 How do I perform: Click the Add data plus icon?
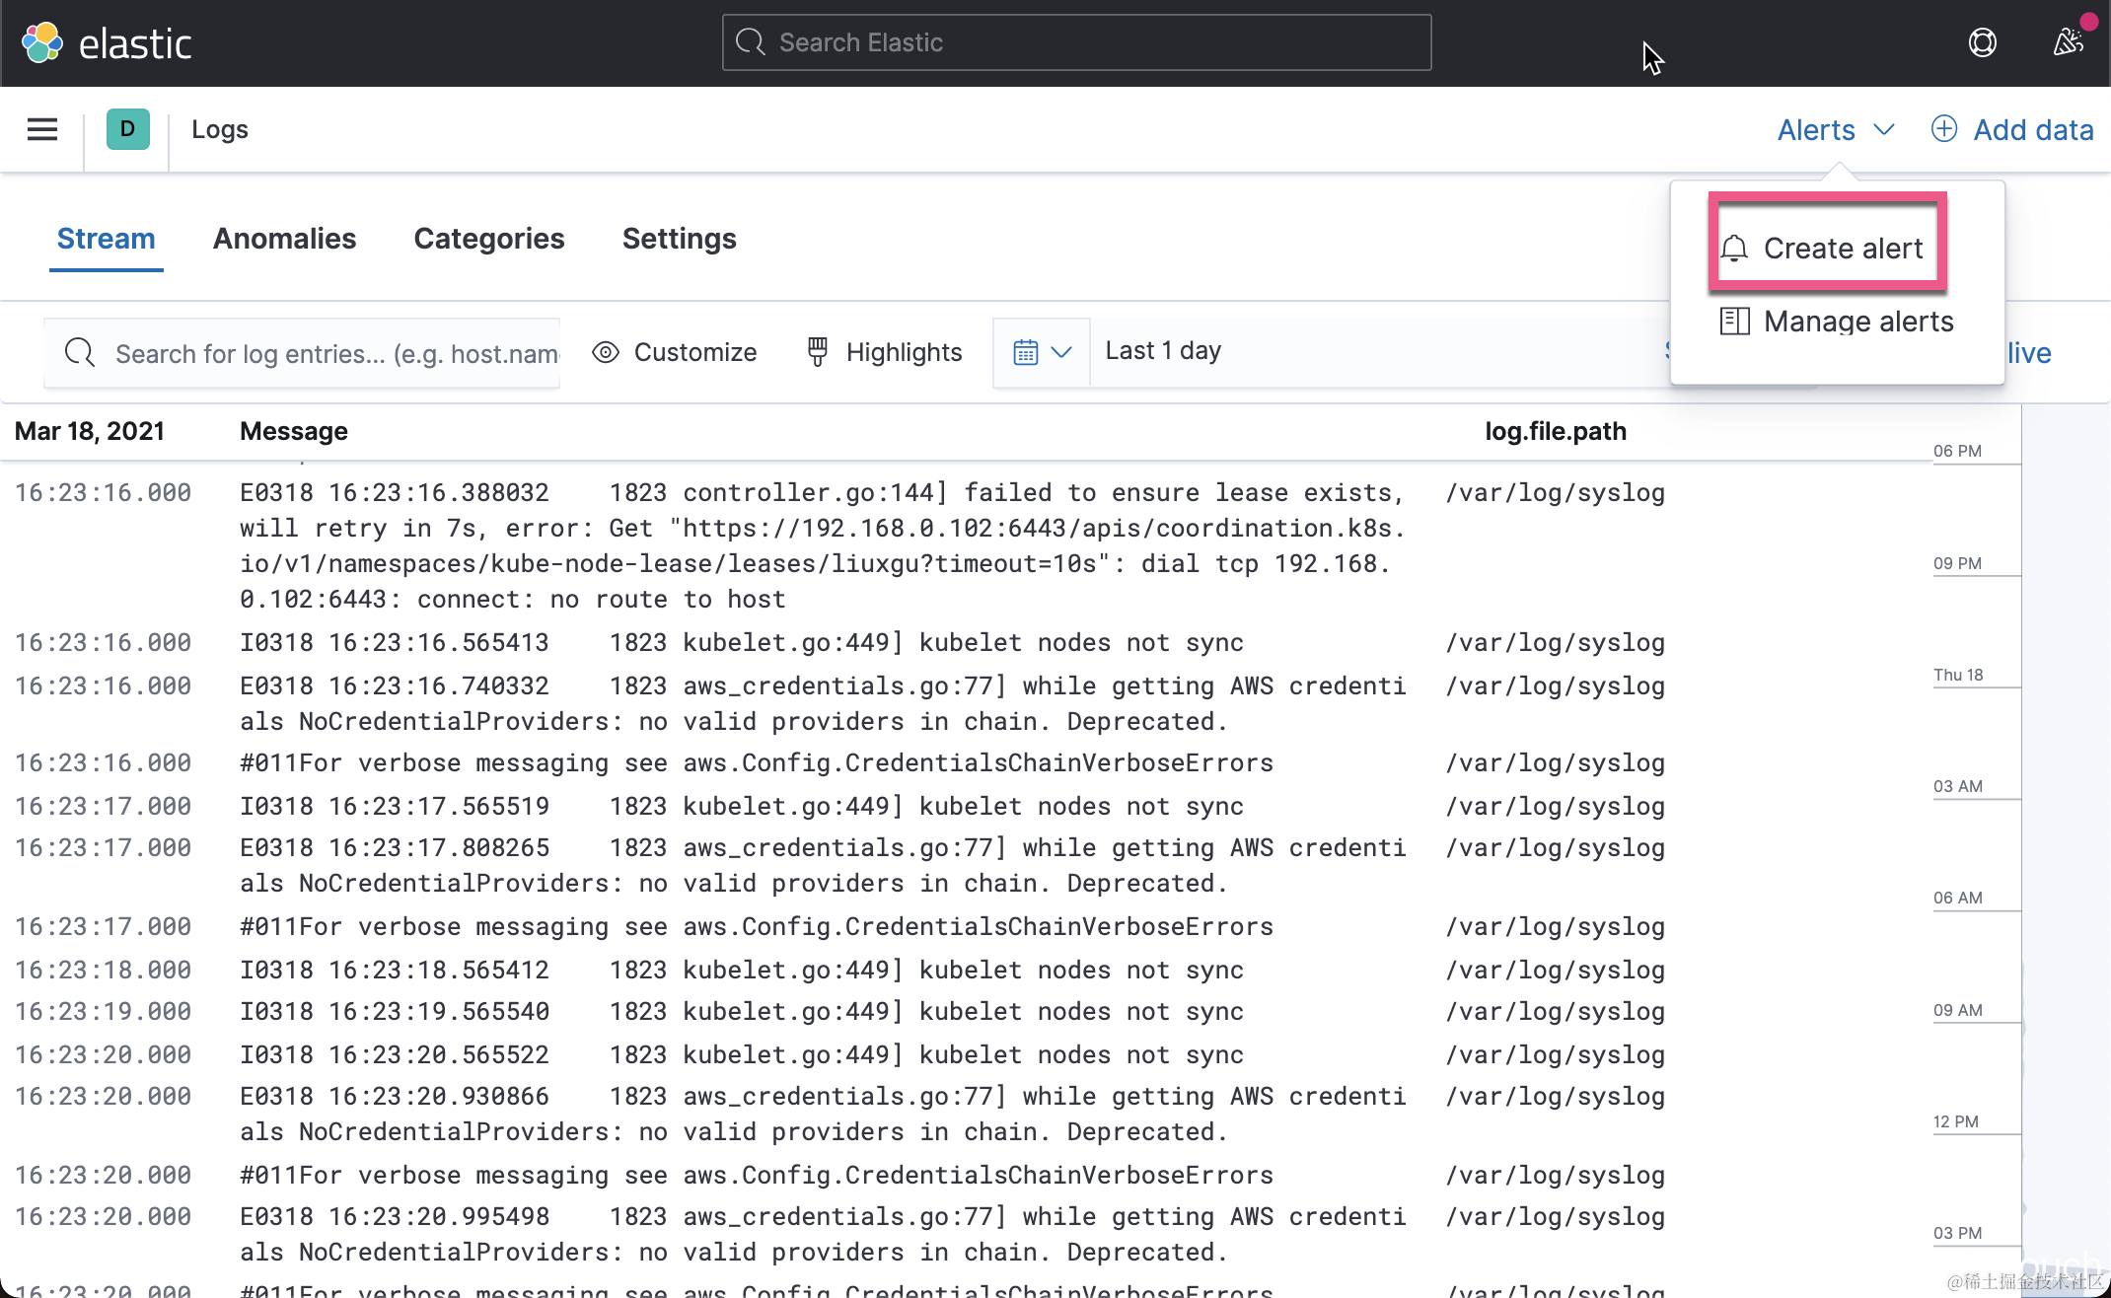(1943, 129)
